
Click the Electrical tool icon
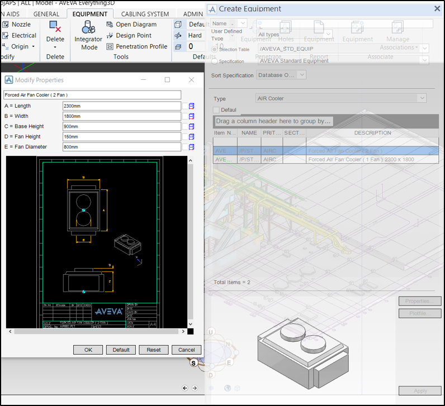[6, 35]
